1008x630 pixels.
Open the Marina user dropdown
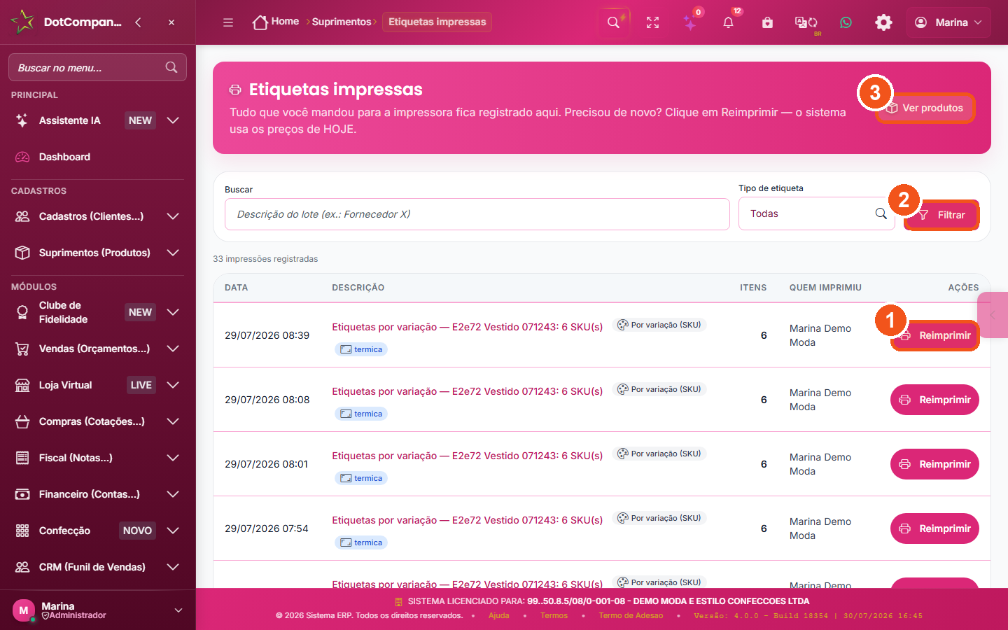click(948, 22)
